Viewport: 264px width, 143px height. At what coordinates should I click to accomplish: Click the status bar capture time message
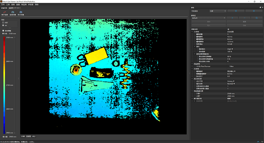click(17, 142)
